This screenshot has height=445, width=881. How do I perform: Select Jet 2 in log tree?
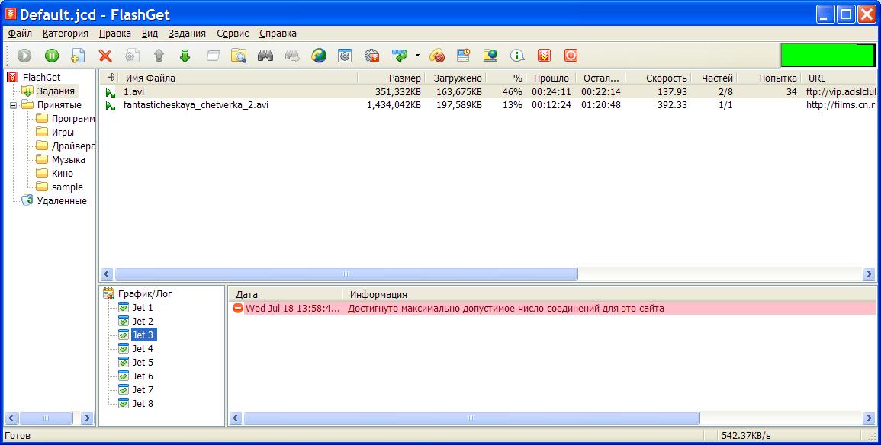[x=142, y=321]
